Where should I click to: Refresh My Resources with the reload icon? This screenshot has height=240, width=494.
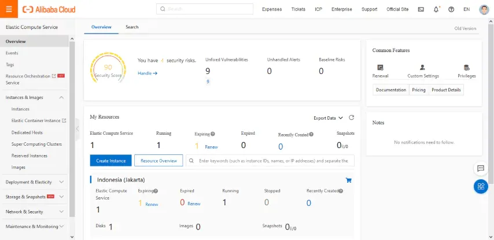point(351,117)
